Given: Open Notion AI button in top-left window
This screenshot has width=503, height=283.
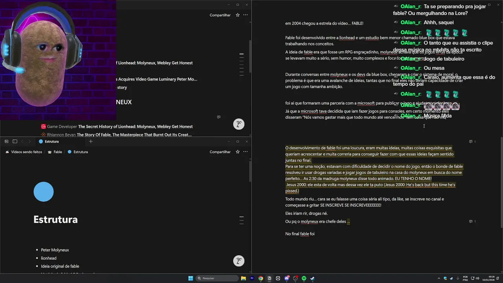Looking at the screenshot, I should [x=239, y=124].
